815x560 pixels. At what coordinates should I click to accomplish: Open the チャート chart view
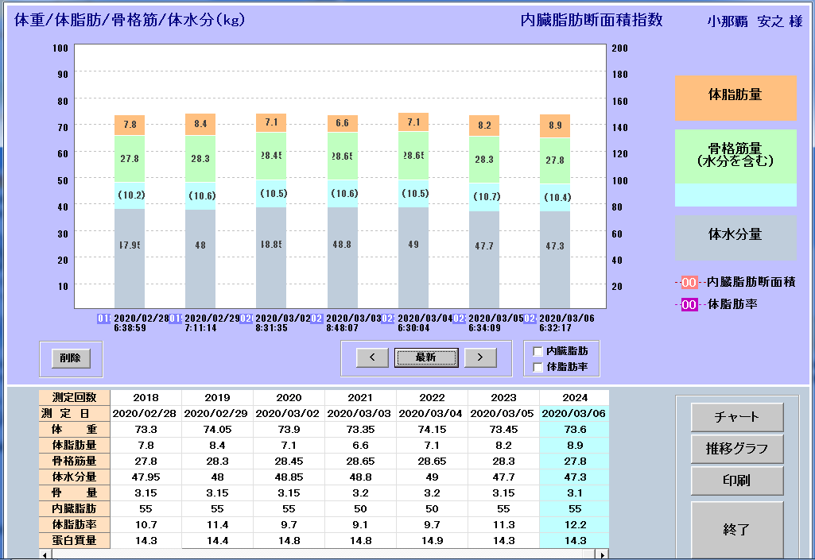[736, 417]
